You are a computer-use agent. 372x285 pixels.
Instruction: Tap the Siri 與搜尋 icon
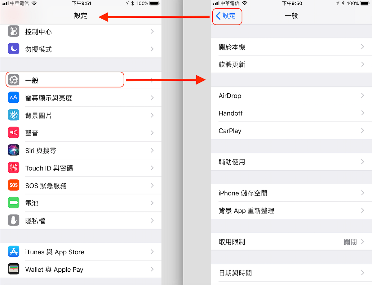click(x=14, y=150)
